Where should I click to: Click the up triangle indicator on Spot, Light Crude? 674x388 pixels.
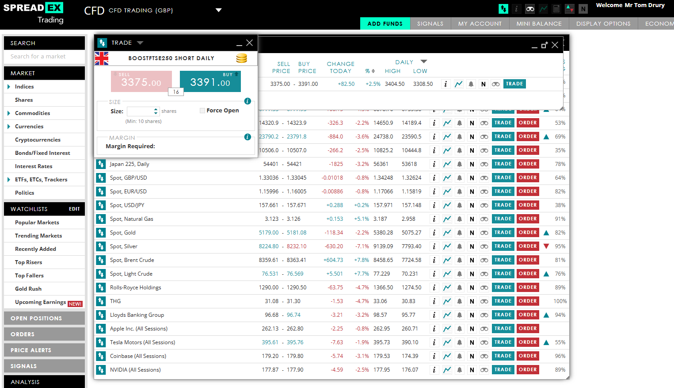pos(546,273)
